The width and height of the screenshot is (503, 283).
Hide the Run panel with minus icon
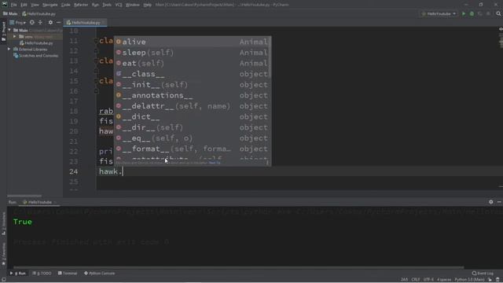499,202
